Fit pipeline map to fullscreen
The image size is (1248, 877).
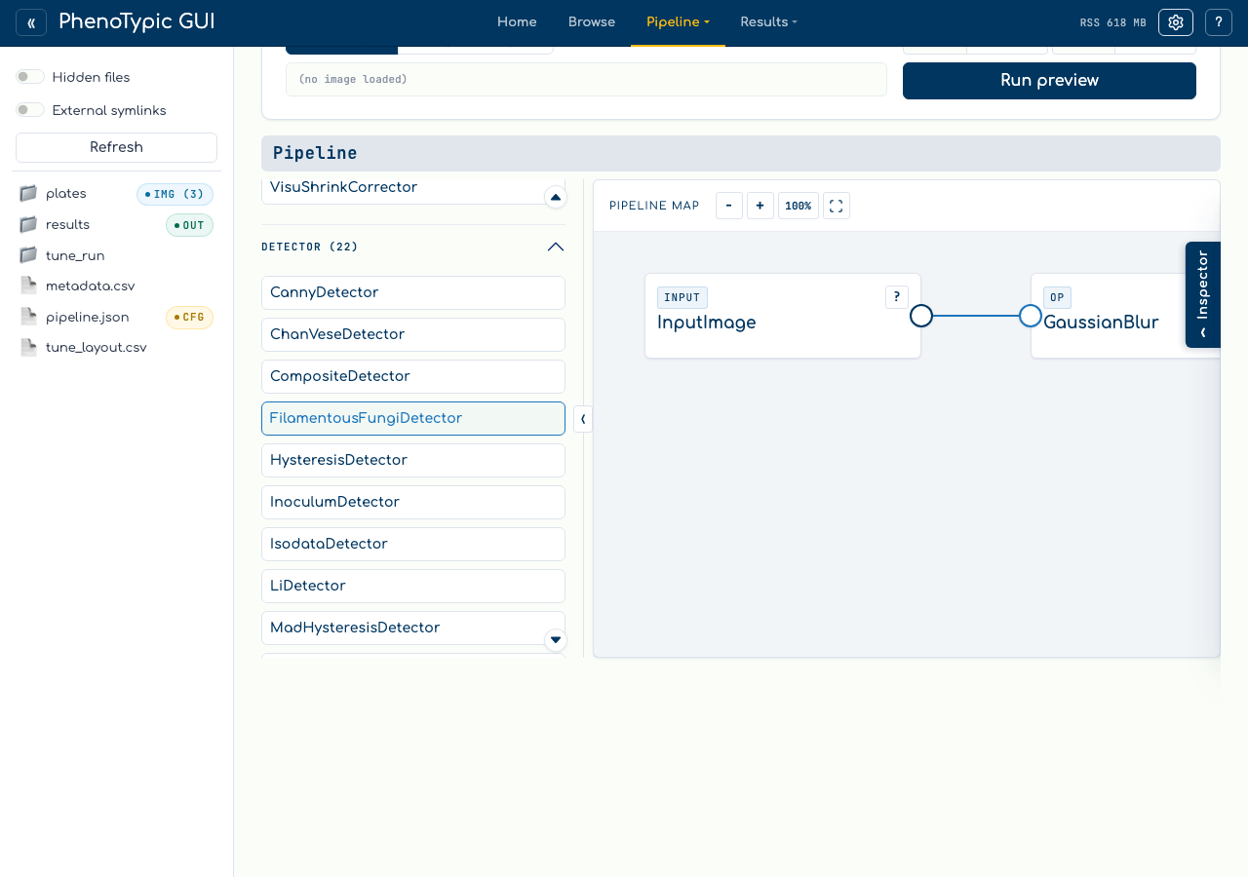(x=837, y=206)
